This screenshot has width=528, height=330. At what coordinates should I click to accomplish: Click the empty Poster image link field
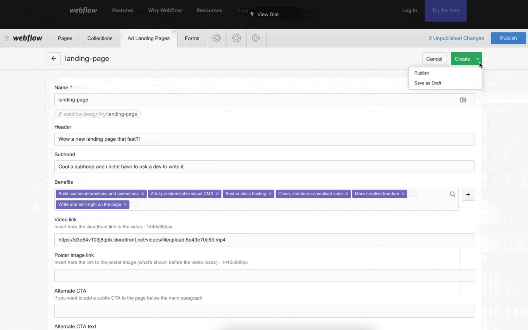pos(264,276)
